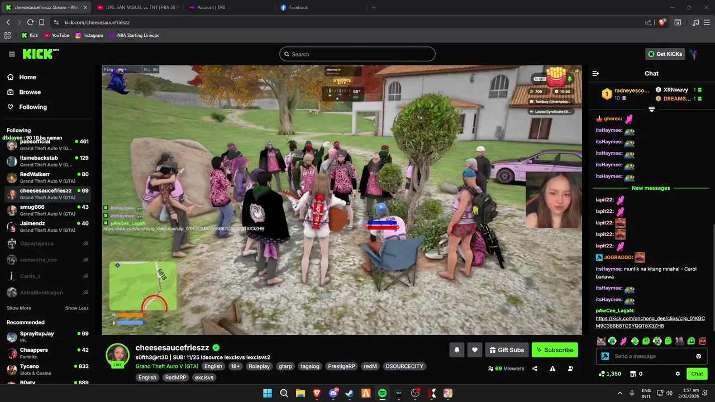The width and height of the screenshot is (715, 402).
Task: Open the clip link posted by pAwCee_LagaN
Action: 650,322
